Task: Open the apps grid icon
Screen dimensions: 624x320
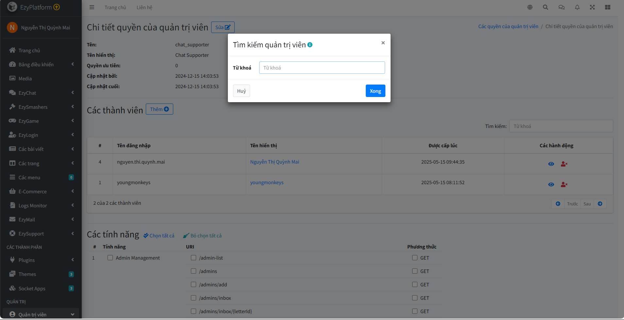Action: (x=608, y=7)
